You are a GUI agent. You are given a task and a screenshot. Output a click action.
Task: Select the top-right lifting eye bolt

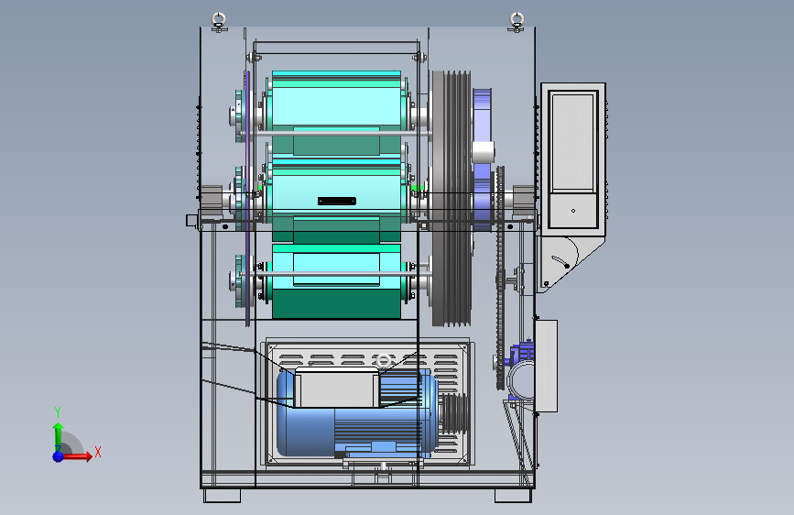point(516,22)
